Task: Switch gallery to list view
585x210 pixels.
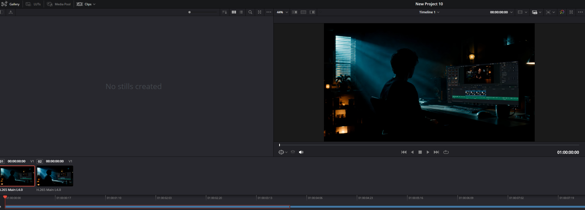Action: click(241, 12)
